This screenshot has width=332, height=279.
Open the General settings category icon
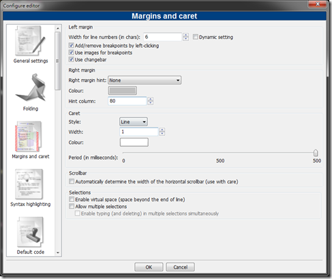tap(30, 41)
